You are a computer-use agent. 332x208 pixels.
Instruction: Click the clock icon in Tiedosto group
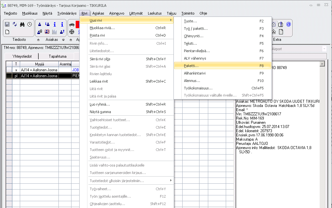[x=30, y=24]
